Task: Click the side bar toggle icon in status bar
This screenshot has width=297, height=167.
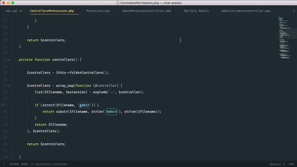Action: click(x=4, y=164)
